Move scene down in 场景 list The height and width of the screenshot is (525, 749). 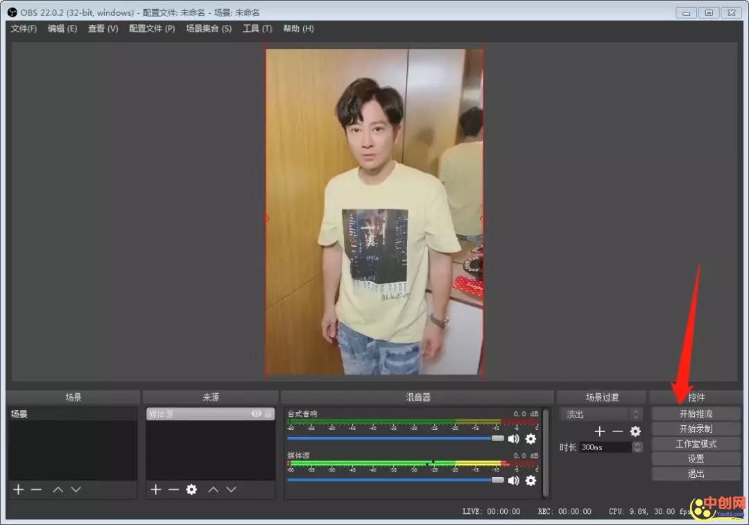(x=76, y=490)
